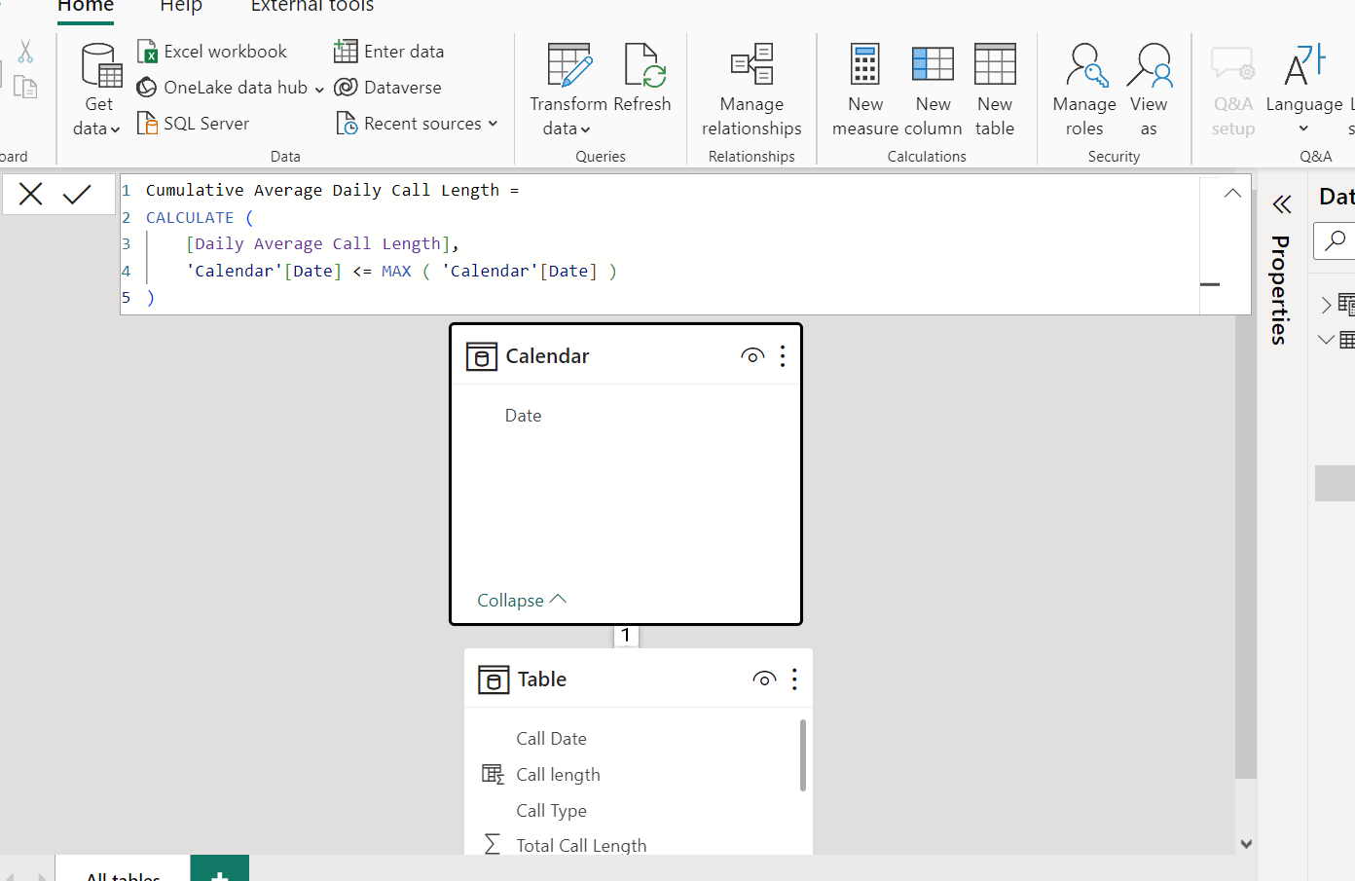Open OneLake data hub dropdown arrow
The image size is (1355, 881).
point(319,89)
